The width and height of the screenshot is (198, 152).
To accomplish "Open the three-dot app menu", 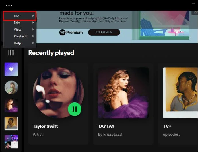I will (9, 6).
